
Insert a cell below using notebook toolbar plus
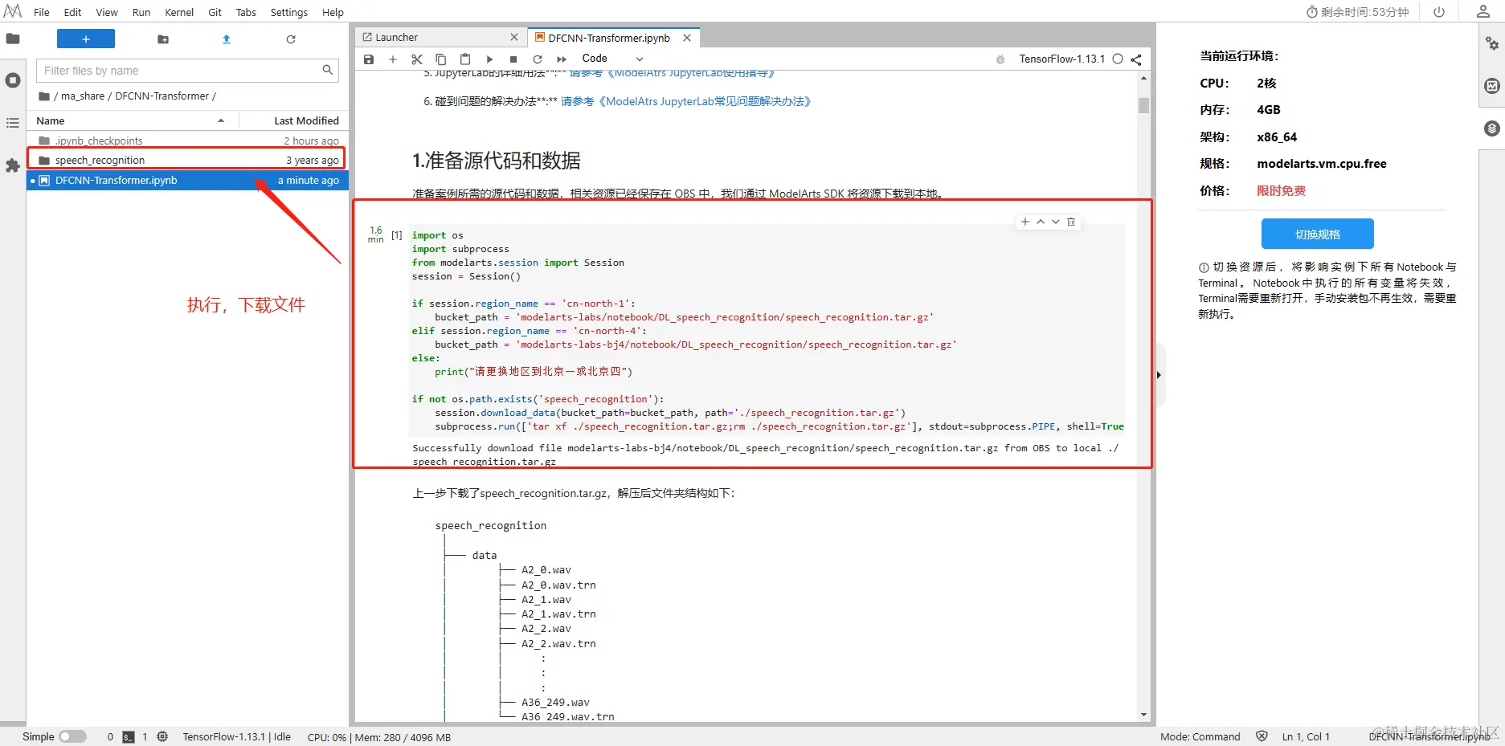393,59
